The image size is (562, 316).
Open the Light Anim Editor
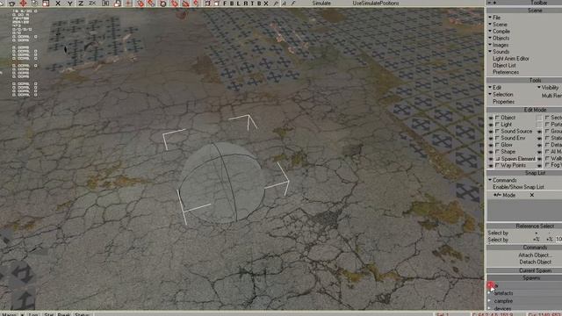(x=511, y=59)
